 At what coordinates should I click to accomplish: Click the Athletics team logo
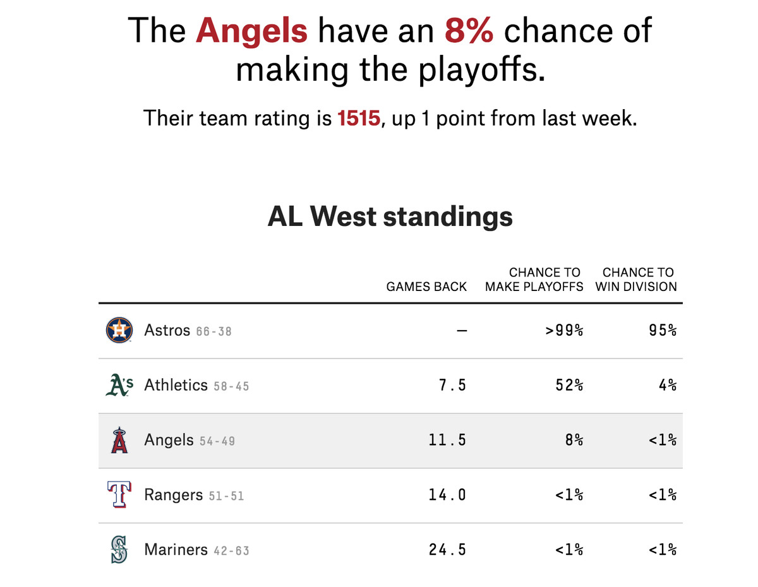pyautogui.click(x=119, y=385)
